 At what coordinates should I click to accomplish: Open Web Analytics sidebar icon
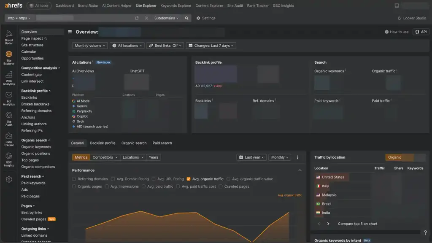(x=9, y=78)
